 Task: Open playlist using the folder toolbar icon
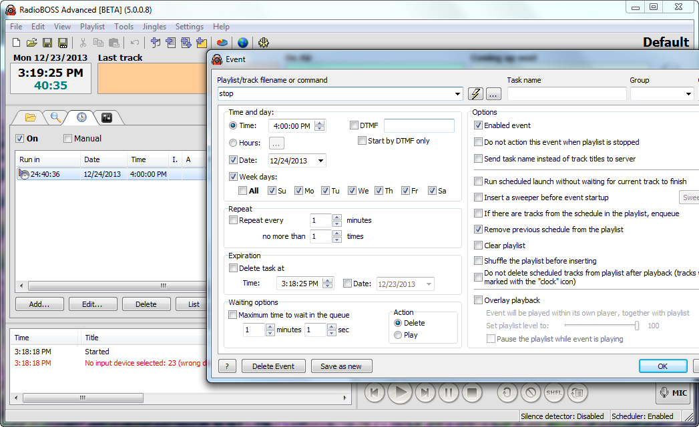coord(31,43)
